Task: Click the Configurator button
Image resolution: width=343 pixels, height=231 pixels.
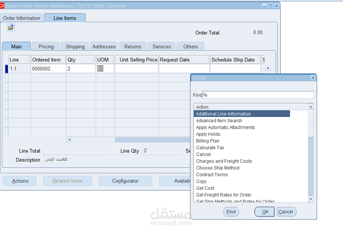Action: [x=125, y=181]
